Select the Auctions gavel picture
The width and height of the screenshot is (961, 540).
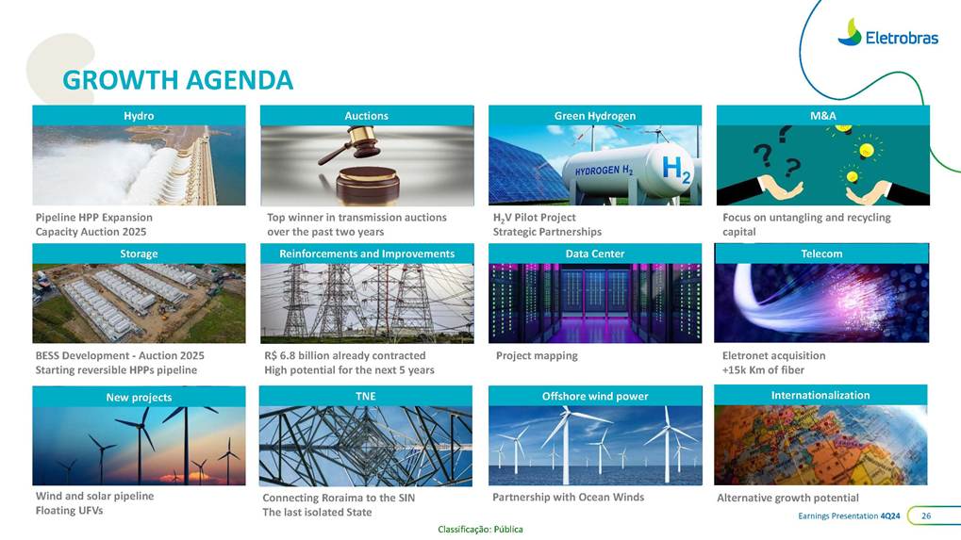366,165
